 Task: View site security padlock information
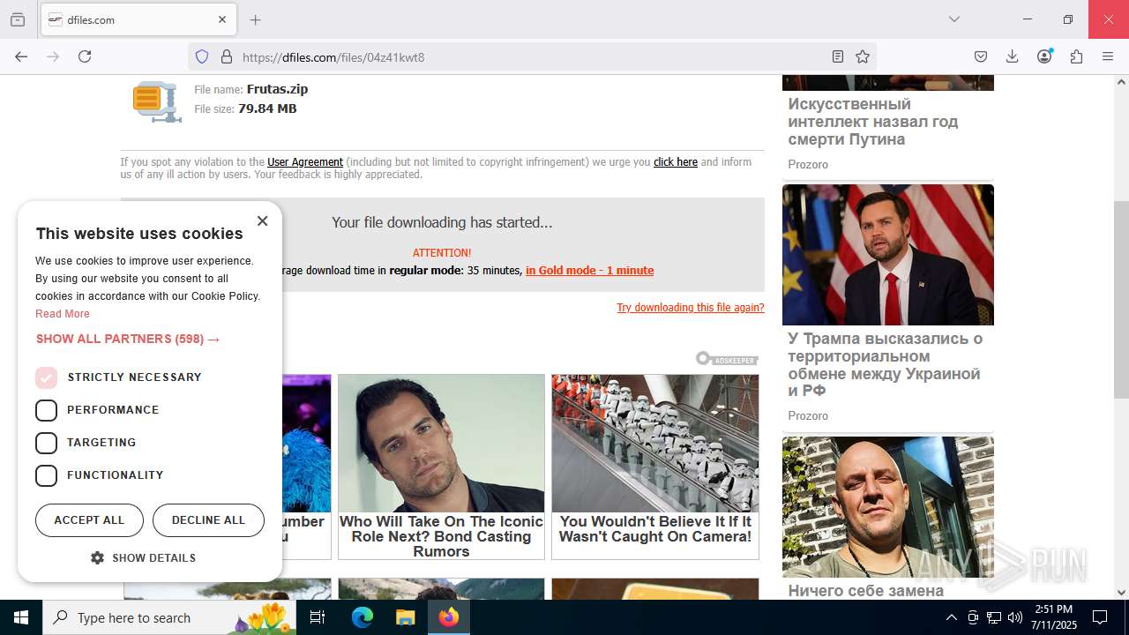227,56
